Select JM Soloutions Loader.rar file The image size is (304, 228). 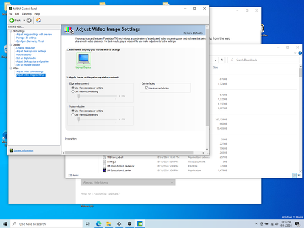point(120,166)
